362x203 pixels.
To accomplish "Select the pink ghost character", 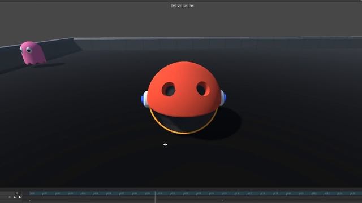I will tap(32, 53).
